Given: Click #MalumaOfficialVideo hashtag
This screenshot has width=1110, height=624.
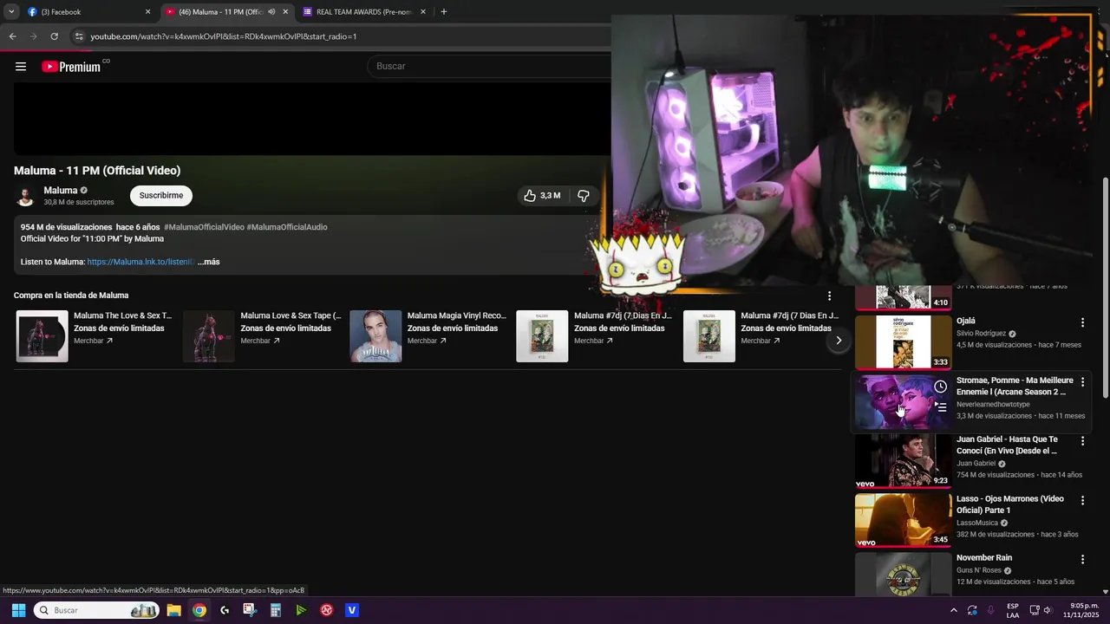Looking at the screenshot, I should point(204,227).
